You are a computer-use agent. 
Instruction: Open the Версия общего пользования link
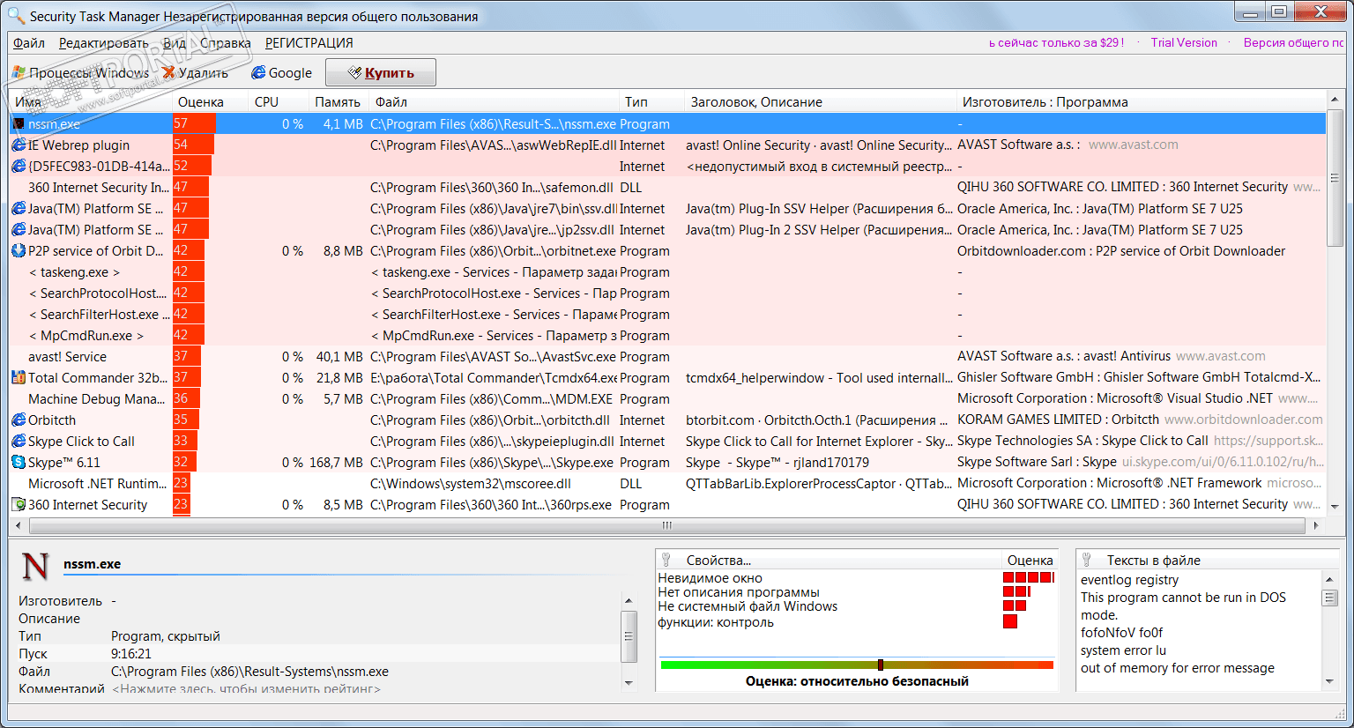click(1293, 42)
